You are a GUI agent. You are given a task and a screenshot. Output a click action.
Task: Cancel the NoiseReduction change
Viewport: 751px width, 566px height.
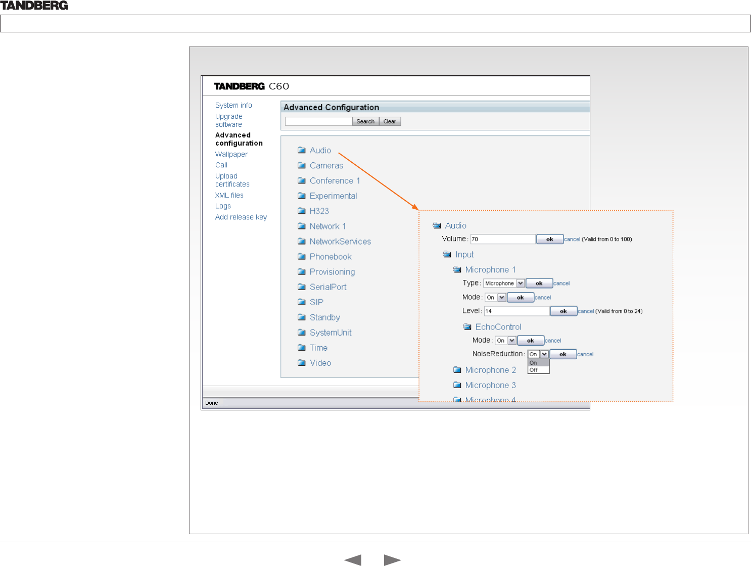pos(585,354)
